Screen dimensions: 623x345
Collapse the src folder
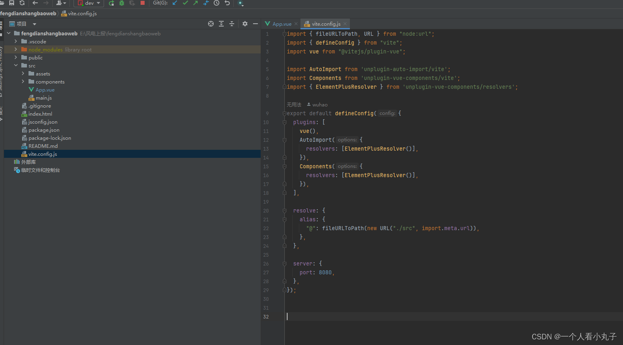[16, 65]
